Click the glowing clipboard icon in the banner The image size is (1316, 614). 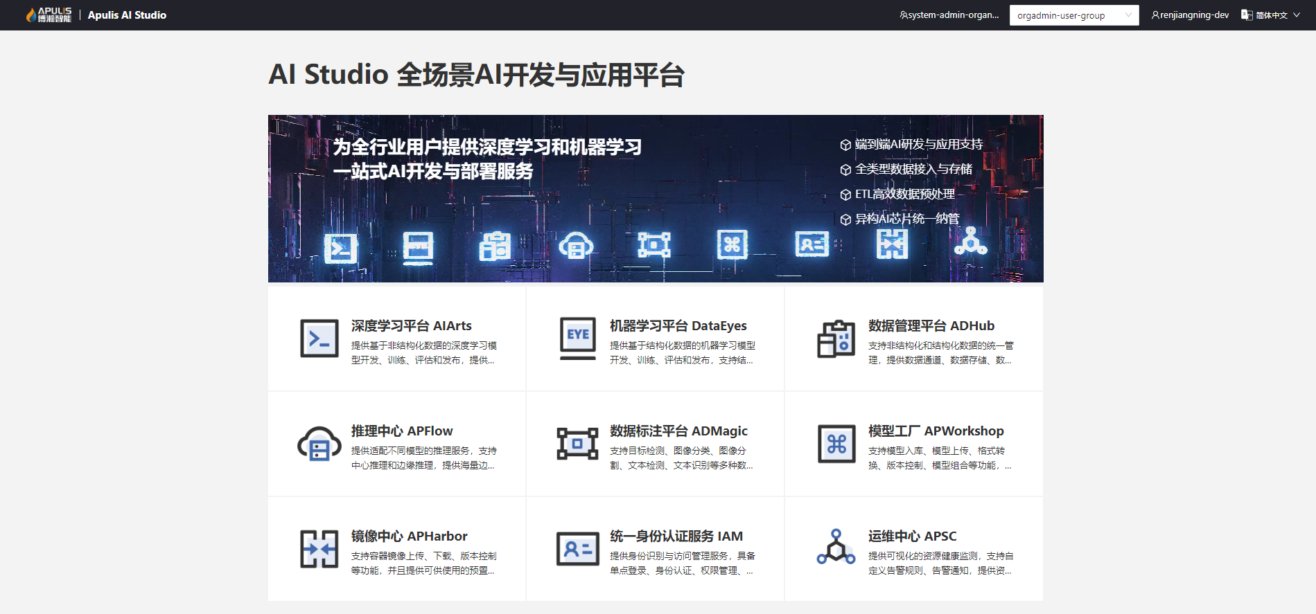tap(495, 246)
